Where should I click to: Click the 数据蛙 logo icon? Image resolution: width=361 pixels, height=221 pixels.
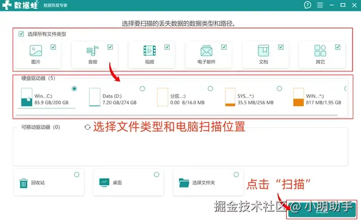[x=6, y=5]
